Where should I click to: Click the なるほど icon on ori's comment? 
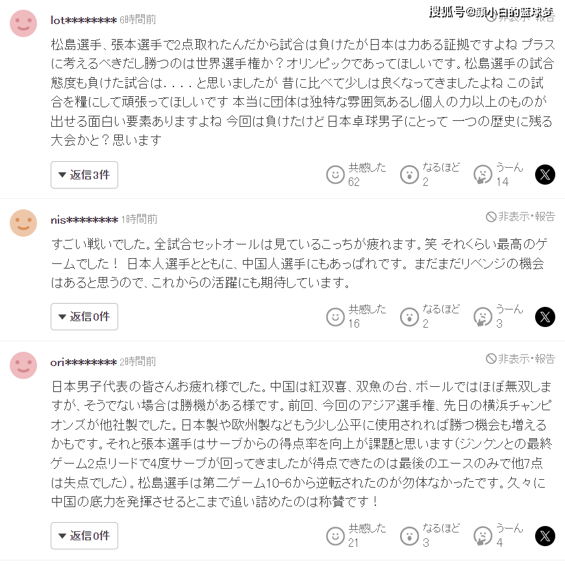[x=409, y=536]
